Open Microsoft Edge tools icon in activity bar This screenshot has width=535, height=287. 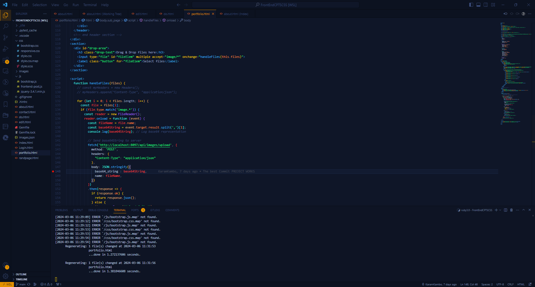(5, 138)
